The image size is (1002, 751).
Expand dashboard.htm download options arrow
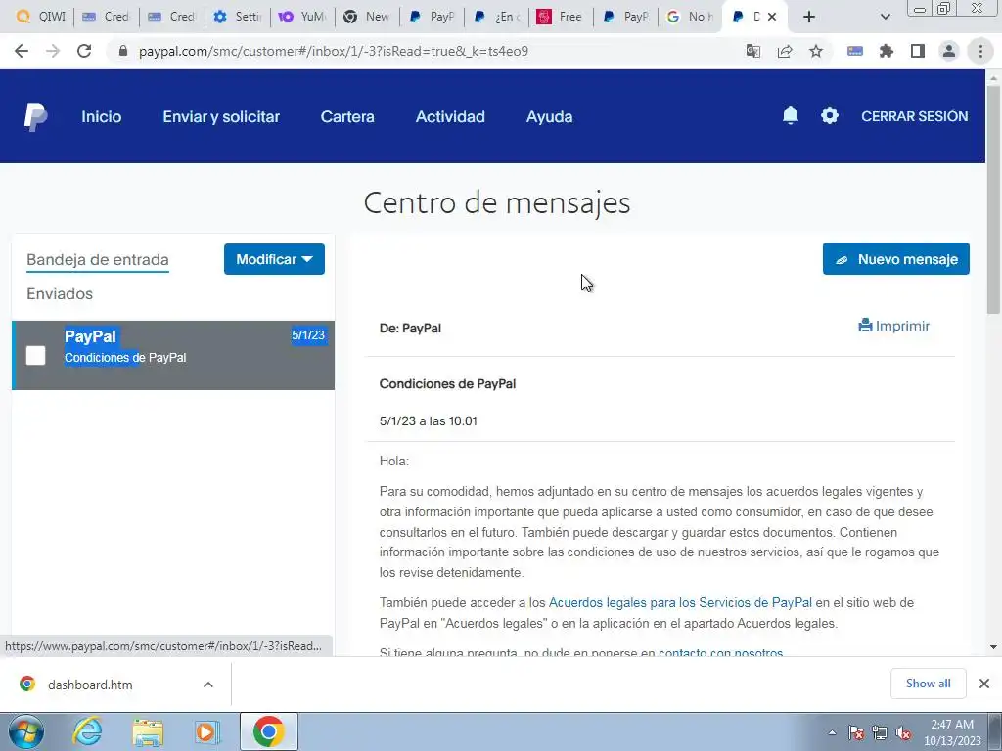click(208, 685)
